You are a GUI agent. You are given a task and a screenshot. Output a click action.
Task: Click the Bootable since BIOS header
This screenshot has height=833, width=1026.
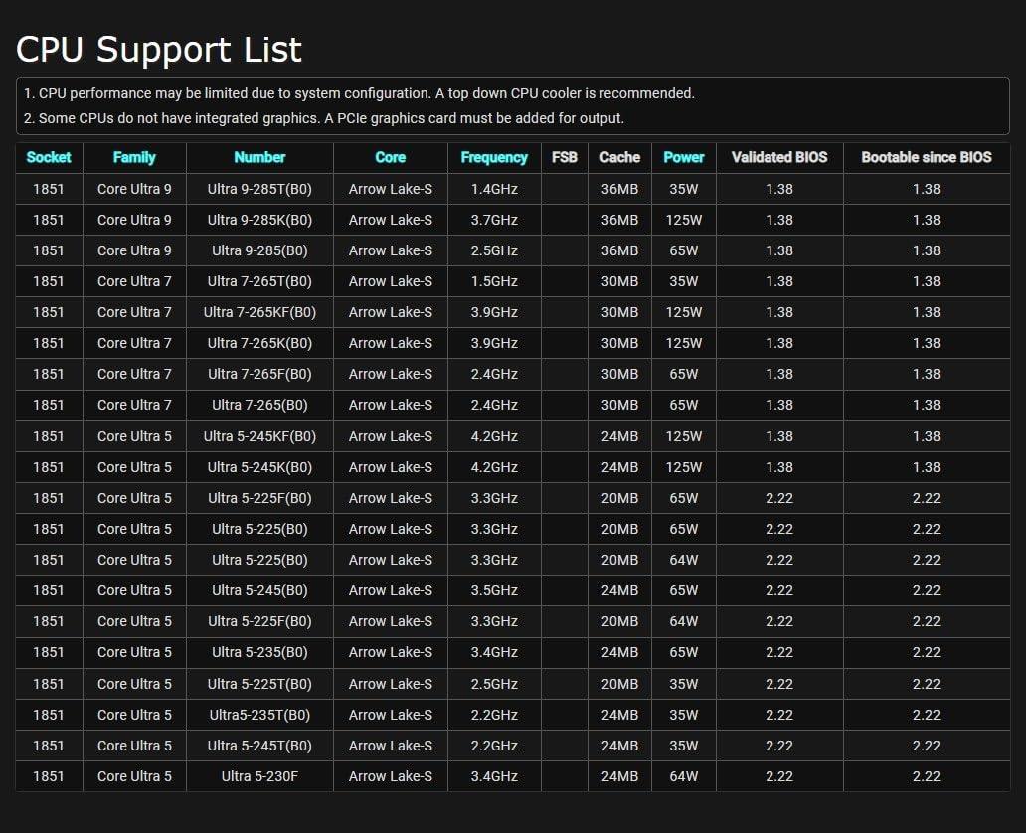[926, 157]
